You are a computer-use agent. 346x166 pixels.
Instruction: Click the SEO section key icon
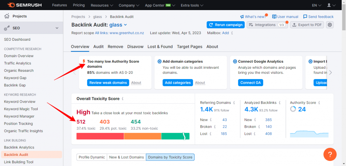tap(7, 28)
